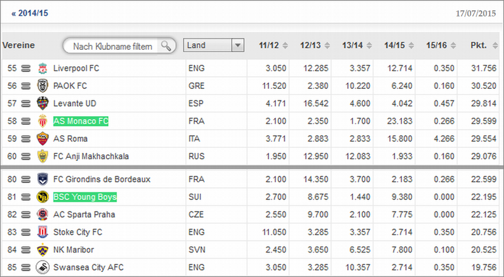Image resolution: width=504 pixels, height=277 pixels.
Task: Click the Liverpool FC club crest
Action: [42, 68]
